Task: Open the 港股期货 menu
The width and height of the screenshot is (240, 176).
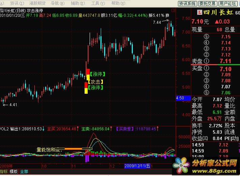Action: pyautogui.click(x=37, y=3)
